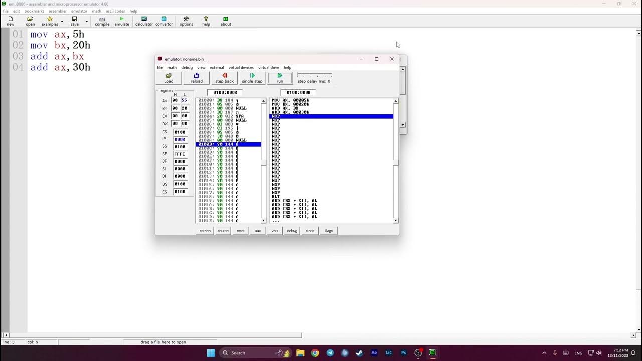
Task: Click disassembly address field above code list
Action: pos(298,92)
